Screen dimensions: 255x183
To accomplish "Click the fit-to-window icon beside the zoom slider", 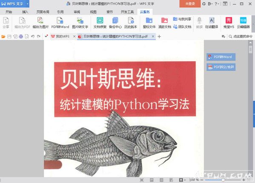I will 249,180.
